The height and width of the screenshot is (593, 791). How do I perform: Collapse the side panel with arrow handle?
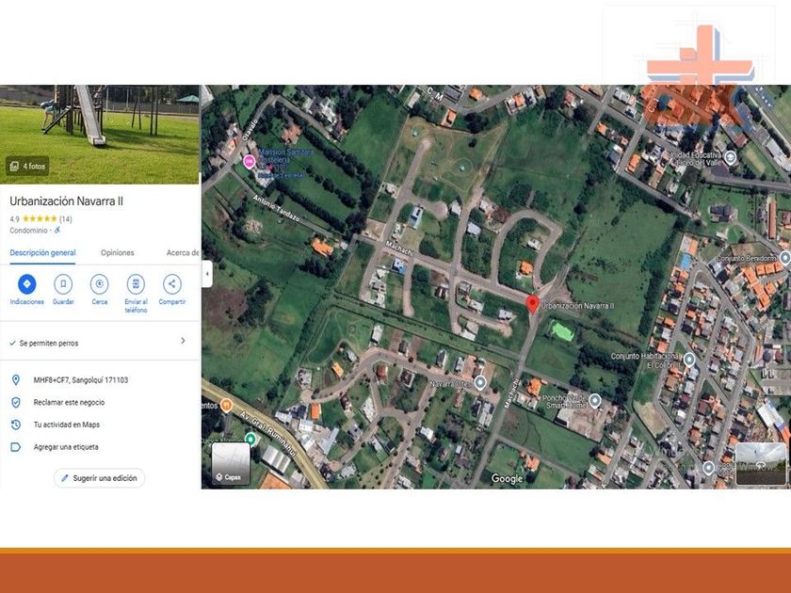point(206,274)
